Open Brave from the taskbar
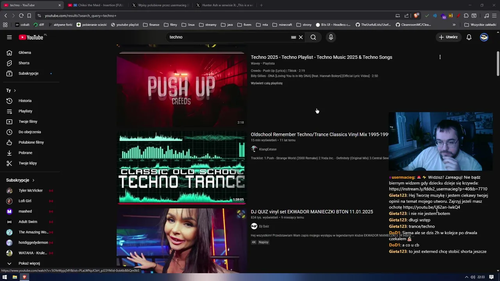 [24, 277]
